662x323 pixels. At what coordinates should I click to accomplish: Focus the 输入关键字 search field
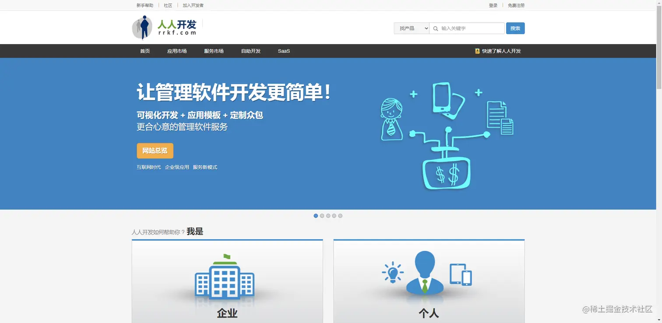(x=467, y=28)
